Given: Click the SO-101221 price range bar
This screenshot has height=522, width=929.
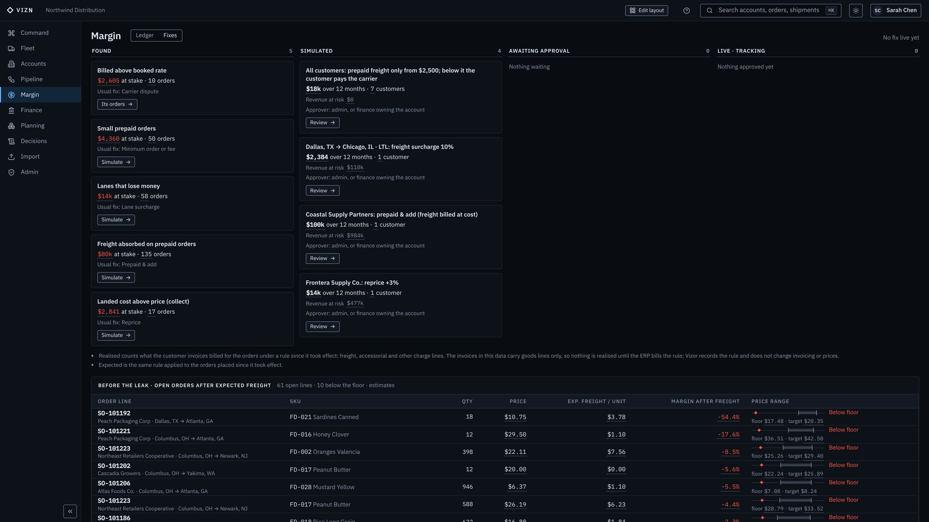Looking at the screenshot, I should coord(787,430).
